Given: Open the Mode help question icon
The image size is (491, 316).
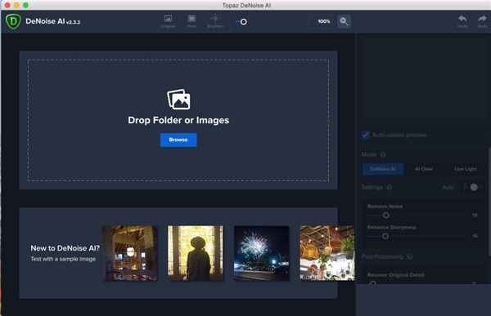Looking at the screenshot, I should (383, 154).
